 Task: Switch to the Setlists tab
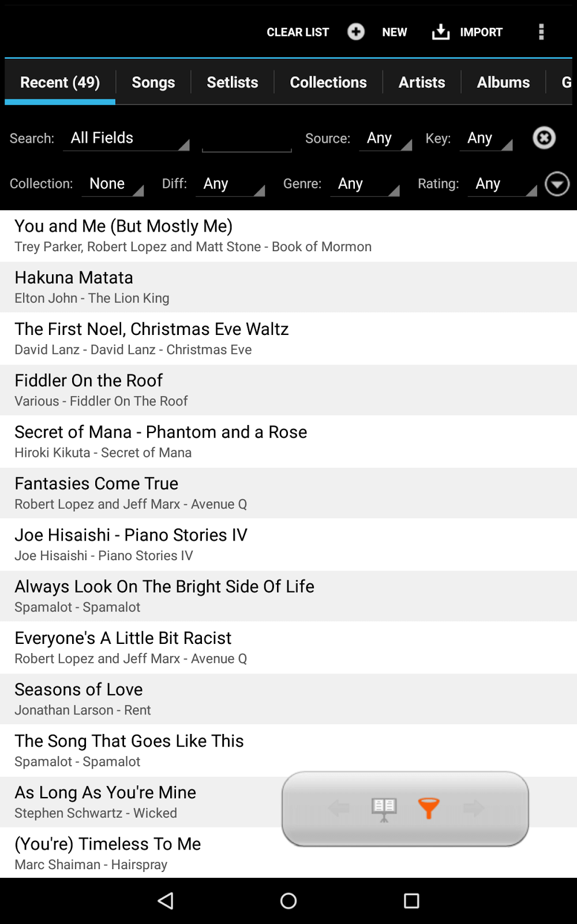pos(232,83)
